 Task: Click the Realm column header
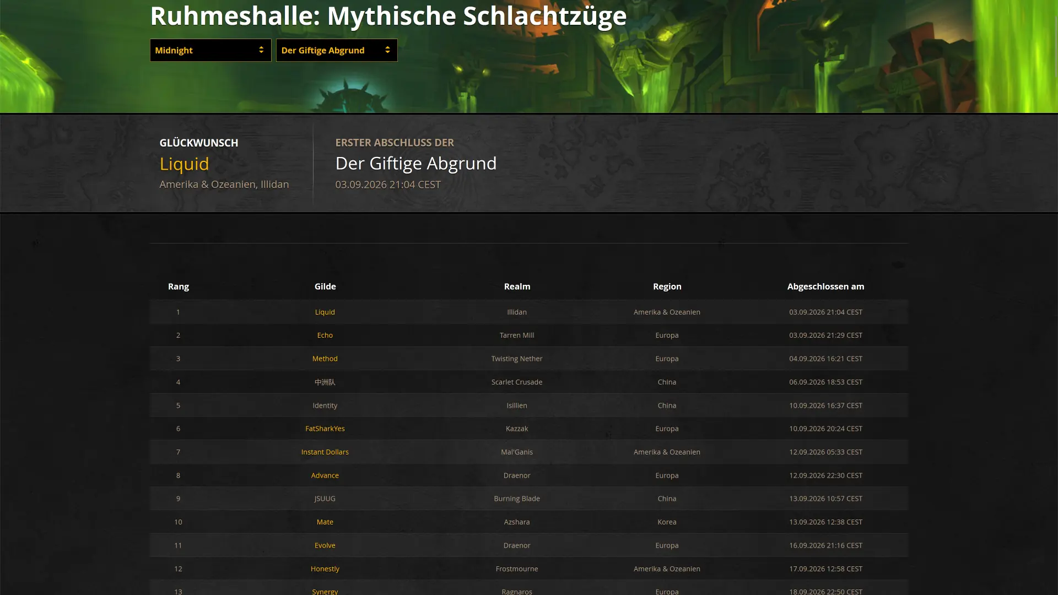[517, 286]
